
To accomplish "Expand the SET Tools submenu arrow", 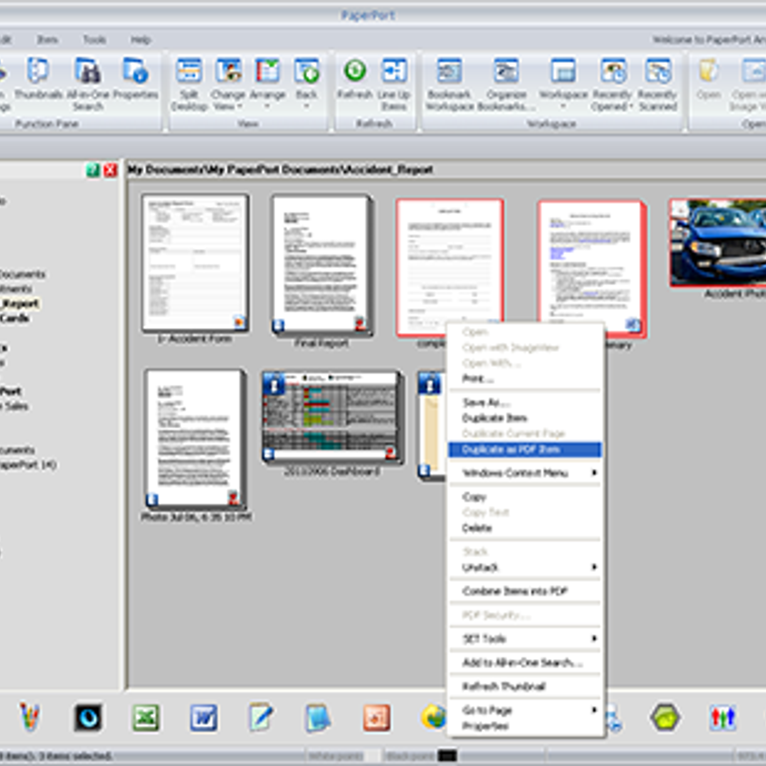I will [594, 638].
